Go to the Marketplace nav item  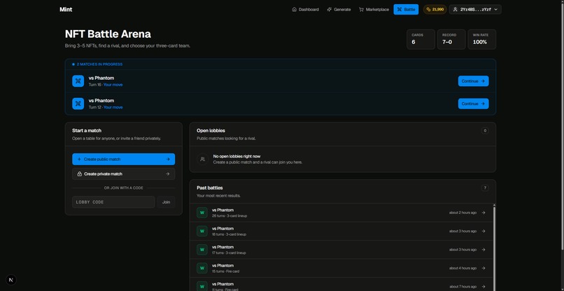[374, 9]
